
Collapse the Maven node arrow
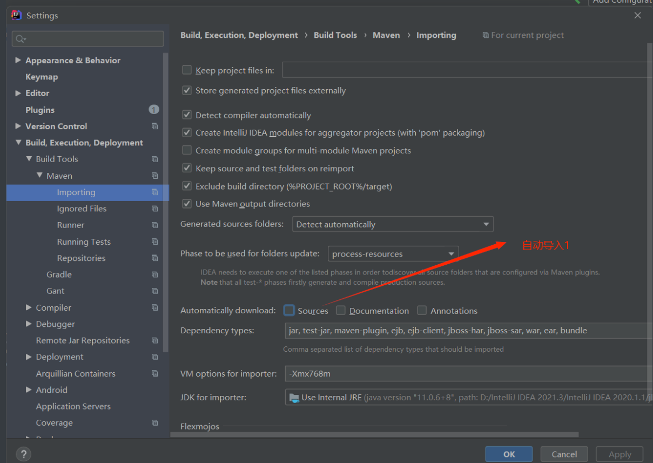39,176
